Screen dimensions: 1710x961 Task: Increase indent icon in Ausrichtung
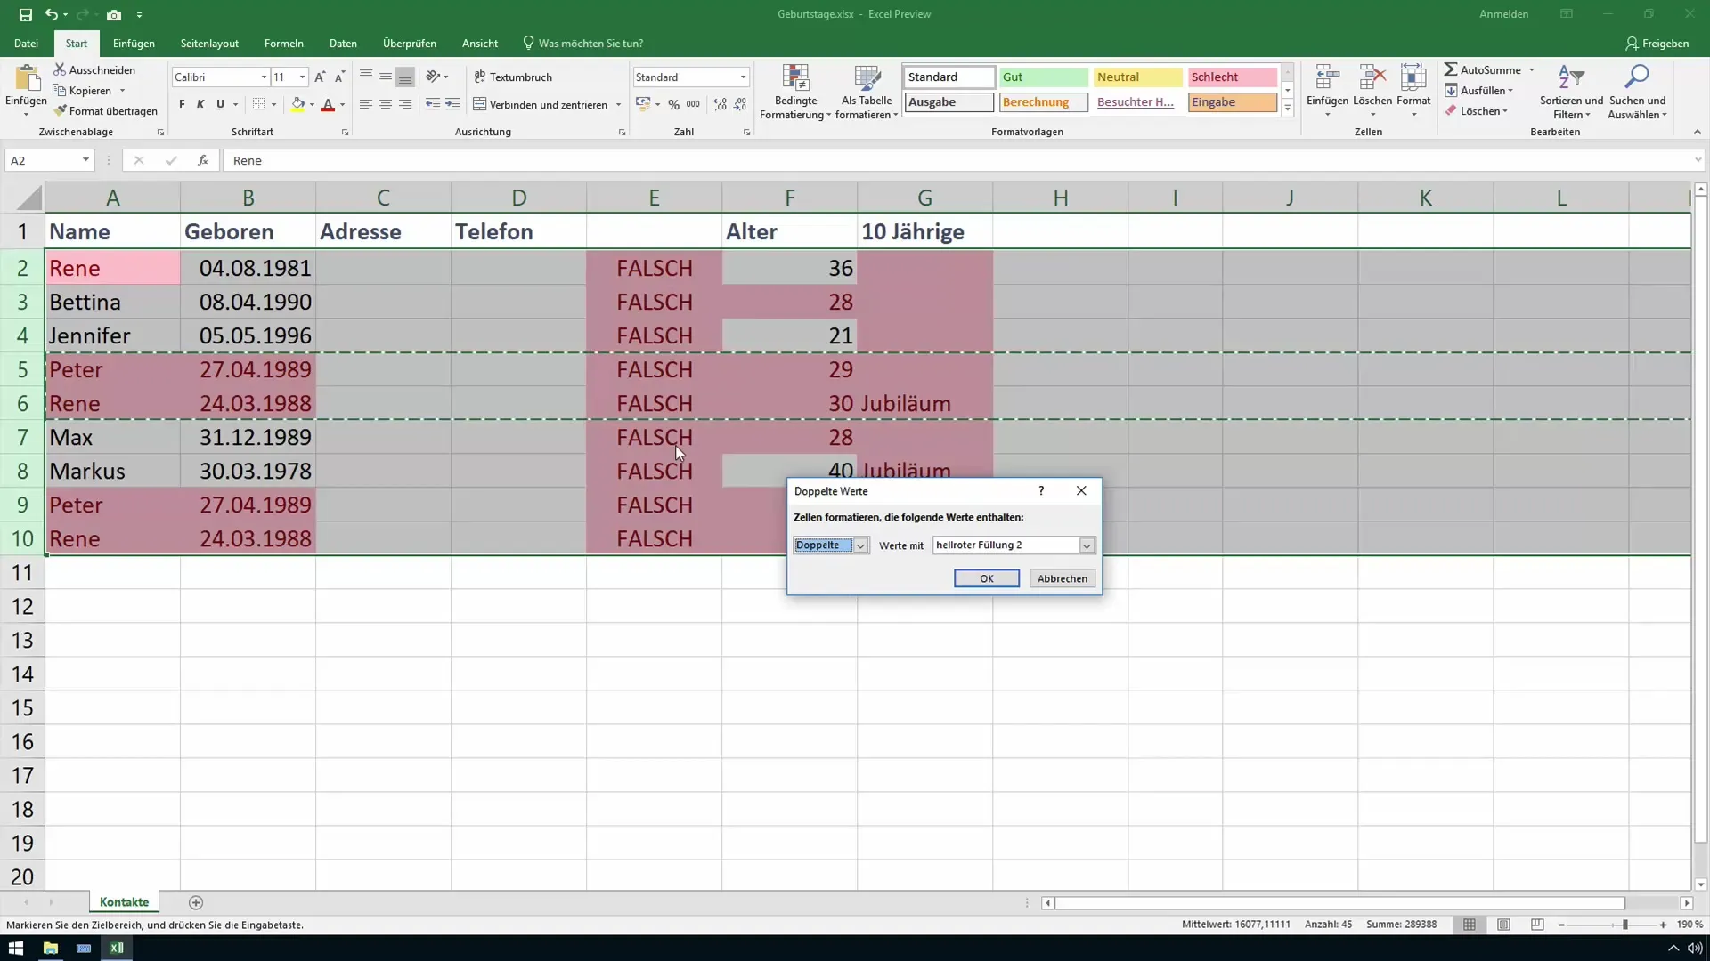click(x=452, y=104)
